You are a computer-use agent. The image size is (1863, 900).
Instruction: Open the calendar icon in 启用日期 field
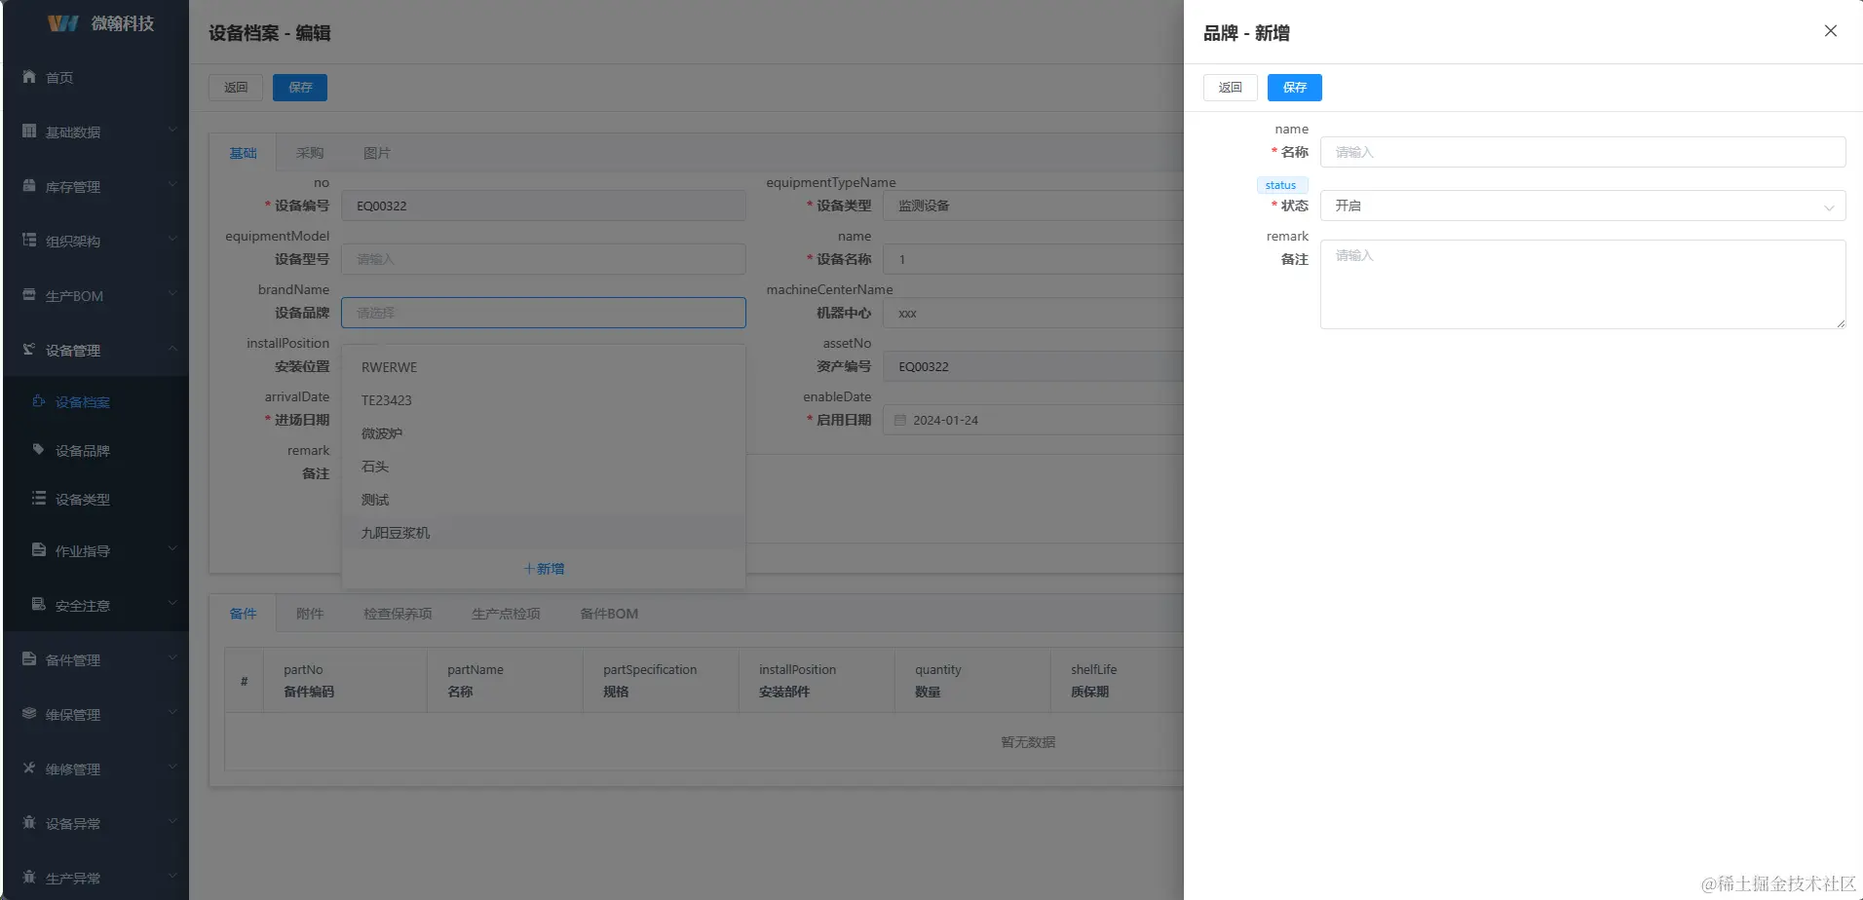tap(900, 421)
